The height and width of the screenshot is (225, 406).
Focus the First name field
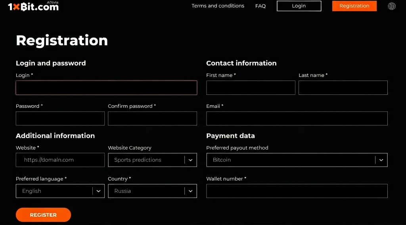pos(251,88)
